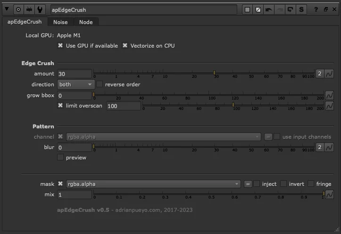This screenshot has width=341, height=234.
Task: Click the blur slider track
Action: (x=204, y=146)
